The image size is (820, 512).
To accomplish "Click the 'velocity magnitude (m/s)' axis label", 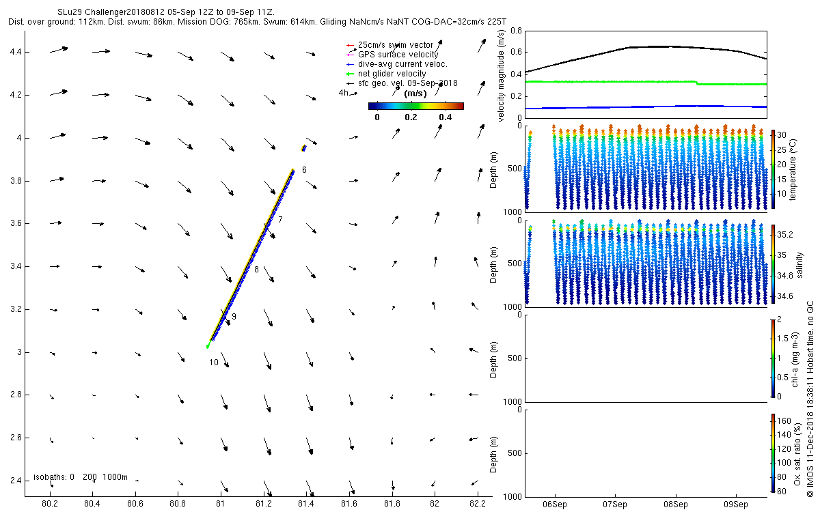I will pyautogui.click(x=502, y=76).
